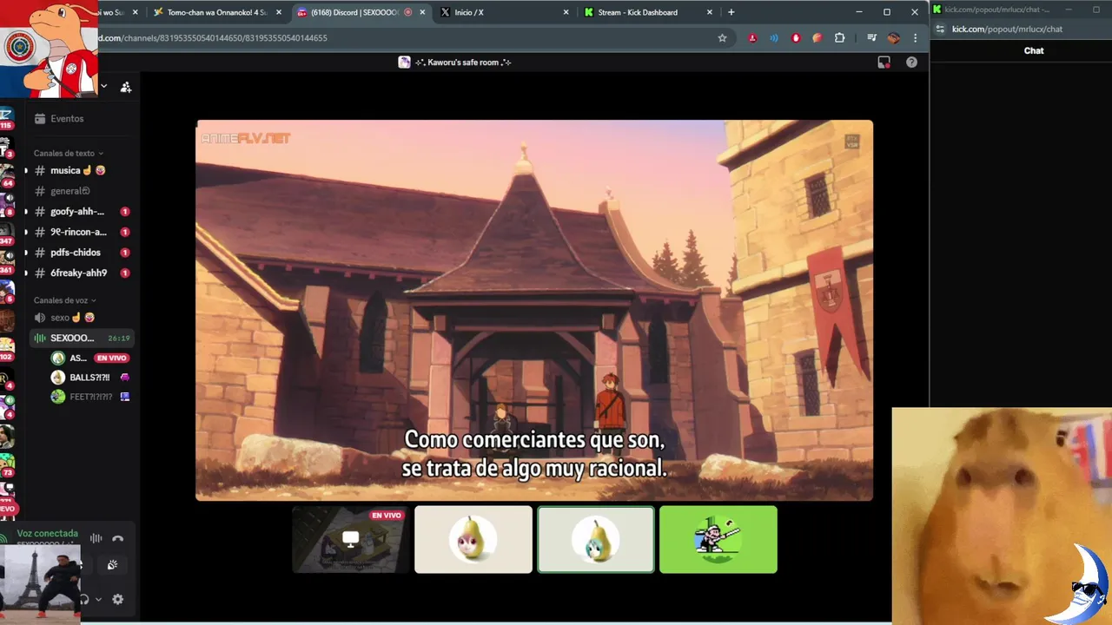Click the noise suppression waveform icon
This screenshot has height=625, width=1112.
[x=96, y=538]
